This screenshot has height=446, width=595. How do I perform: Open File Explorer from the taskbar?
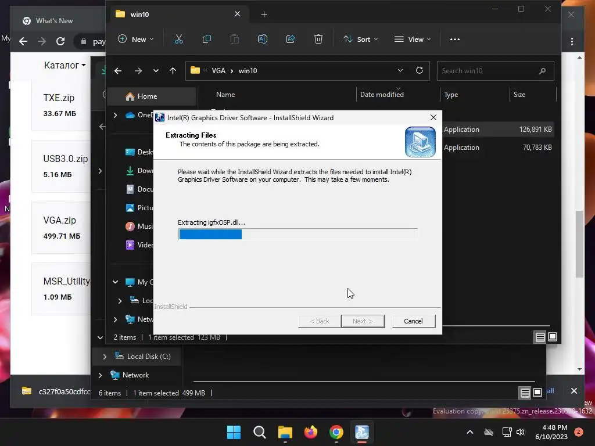pos(285,432)
